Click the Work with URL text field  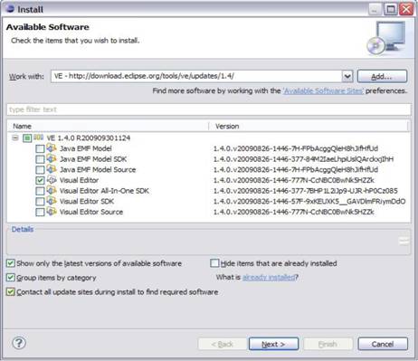click(x=196, y=76)
